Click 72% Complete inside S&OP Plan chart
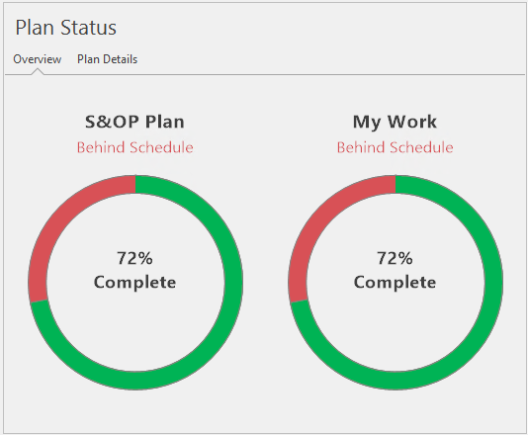528x435 pixels. pos(135,270)
